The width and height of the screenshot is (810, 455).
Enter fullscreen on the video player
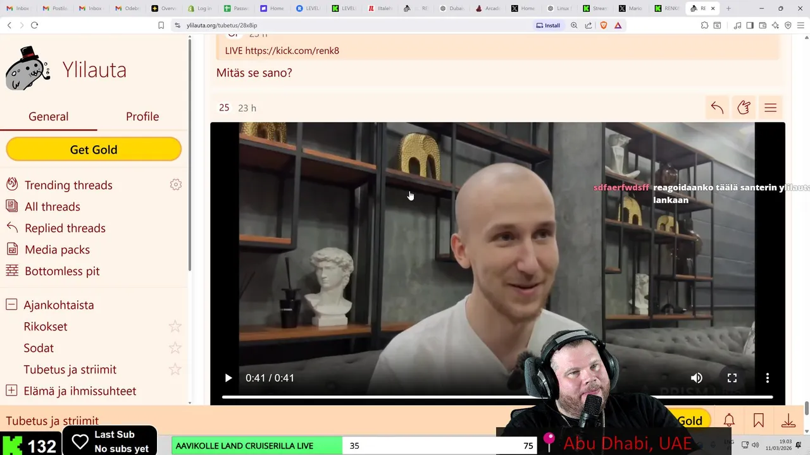click(732, 378)
